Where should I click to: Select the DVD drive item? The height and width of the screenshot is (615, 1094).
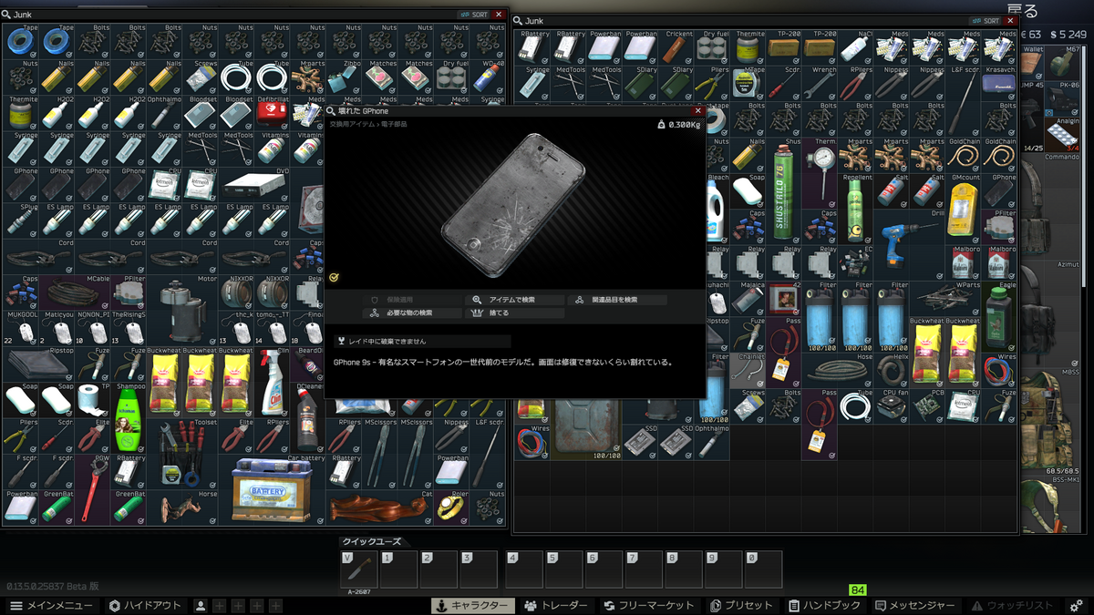253,184
